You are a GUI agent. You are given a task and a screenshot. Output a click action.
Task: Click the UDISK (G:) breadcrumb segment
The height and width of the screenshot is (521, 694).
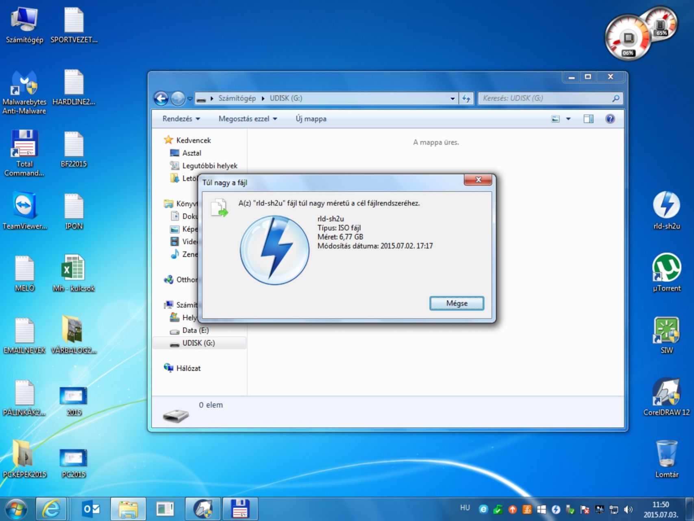point(286,98)
